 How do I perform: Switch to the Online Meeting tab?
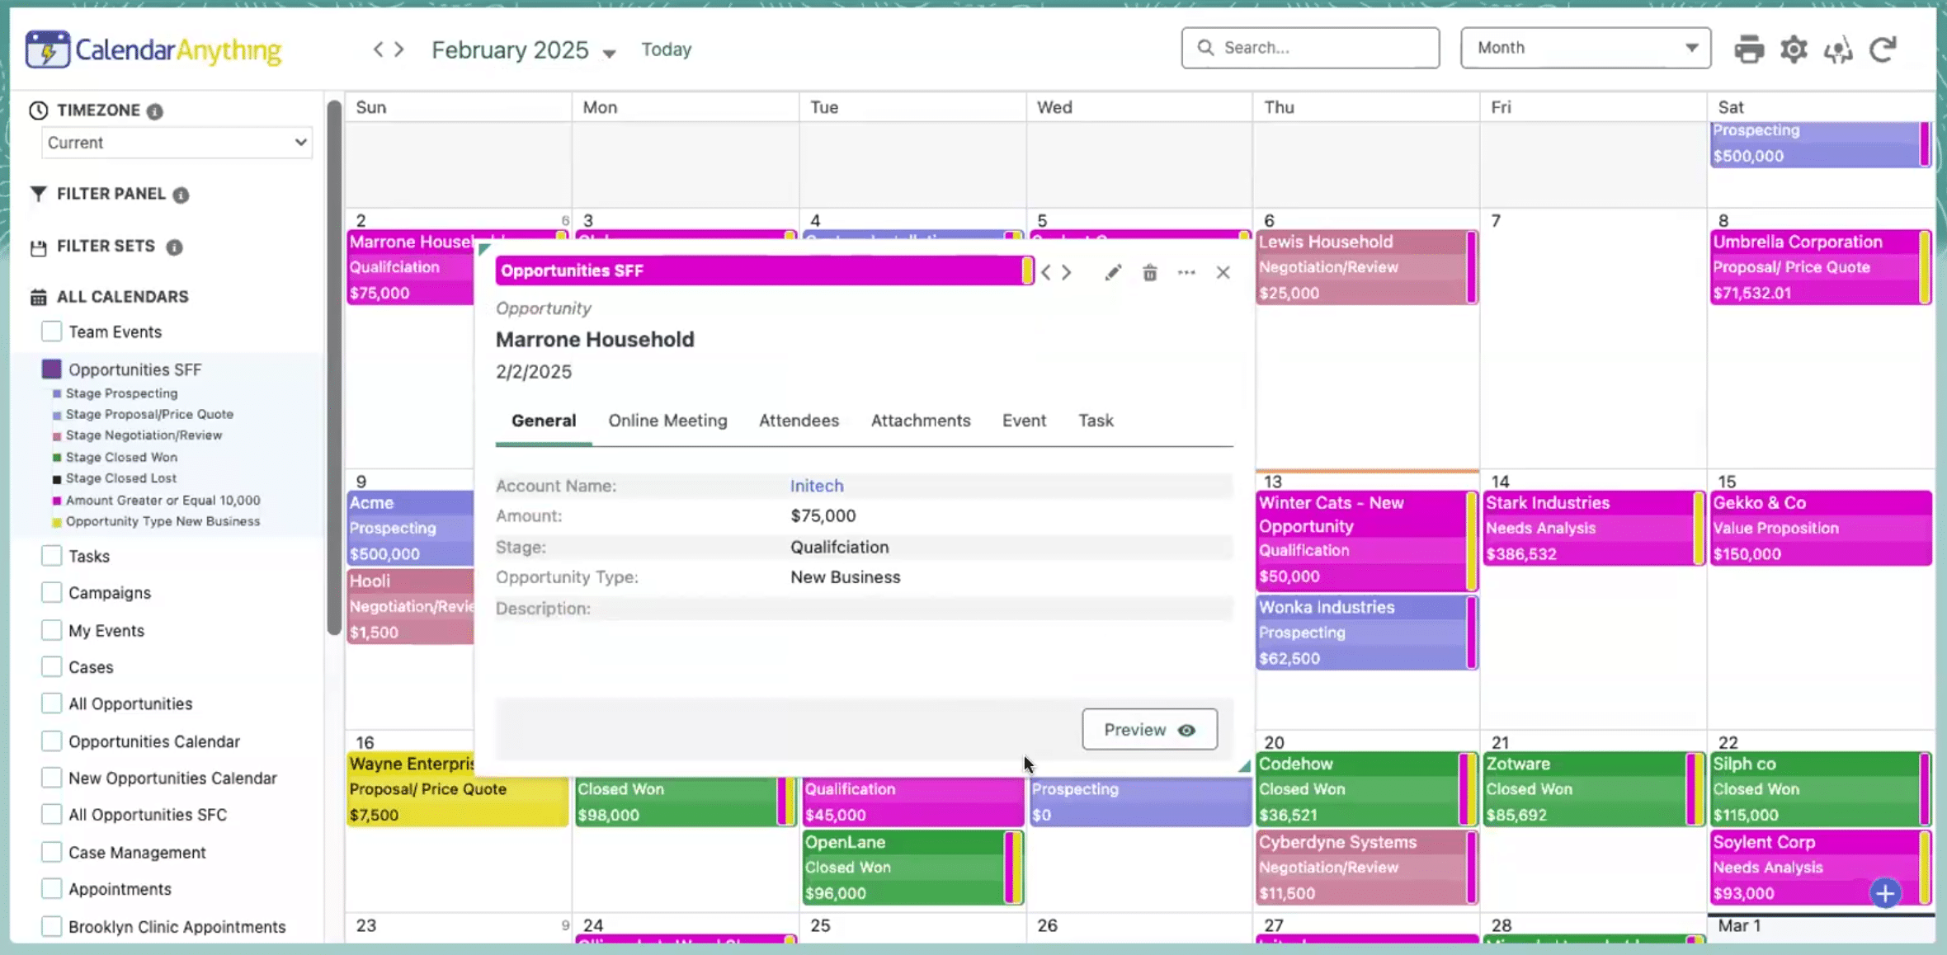[x=667, y=421]
